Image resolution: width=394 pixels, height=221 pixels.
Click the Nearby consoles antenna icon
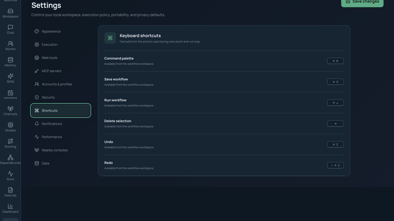[x=37, y=150]
